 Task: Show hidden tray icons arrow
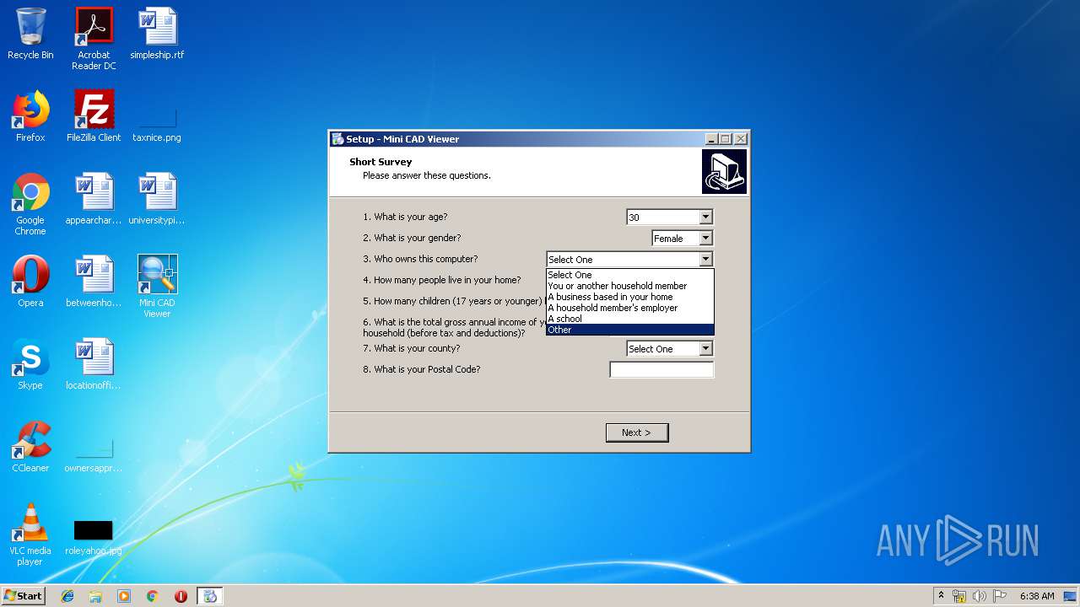click(x=941, y=595)
